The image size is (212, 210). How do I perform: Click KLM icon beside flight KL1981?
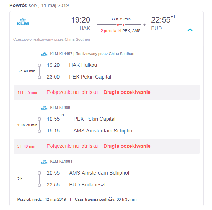point(44,162)
